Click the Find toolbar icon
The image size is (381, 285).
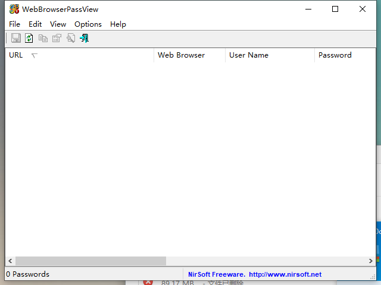point(70,38)
